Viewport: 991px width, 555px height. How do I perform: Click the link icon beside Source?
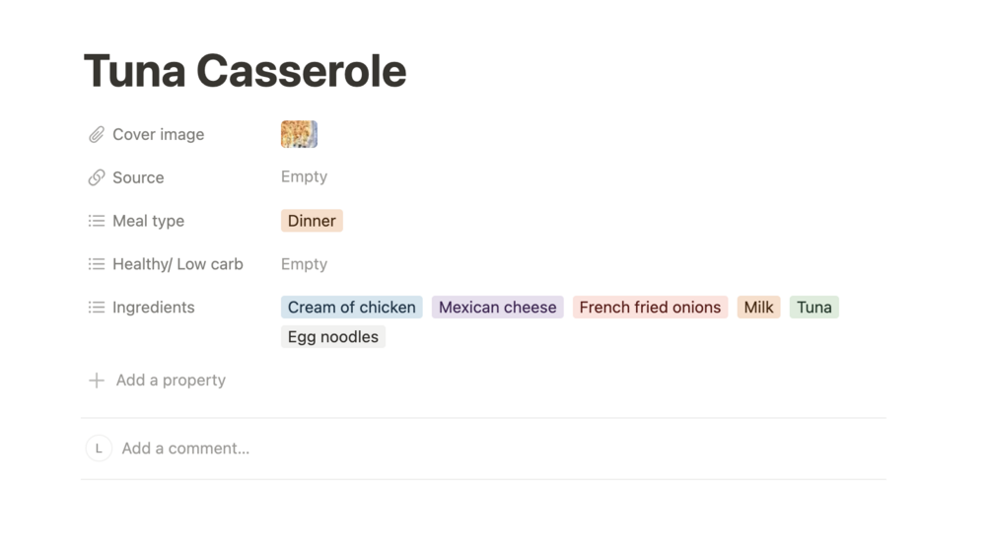pos(97,177)
